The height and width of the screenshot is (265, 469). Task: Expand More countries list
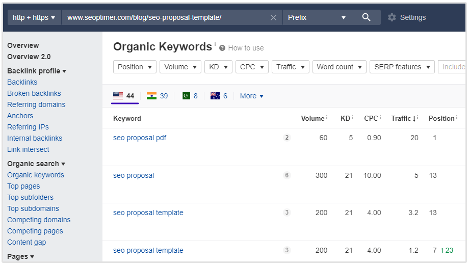251,96
